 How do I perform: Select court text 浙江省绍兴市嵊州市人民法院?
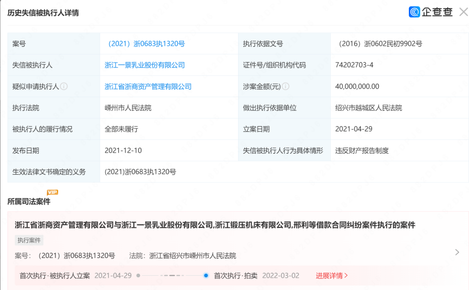point(193,255)
